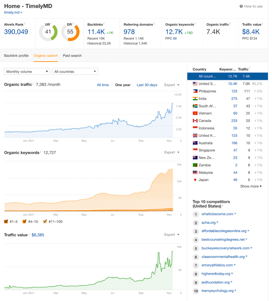Click the United Kingdom flag icon

coord(195,136)
